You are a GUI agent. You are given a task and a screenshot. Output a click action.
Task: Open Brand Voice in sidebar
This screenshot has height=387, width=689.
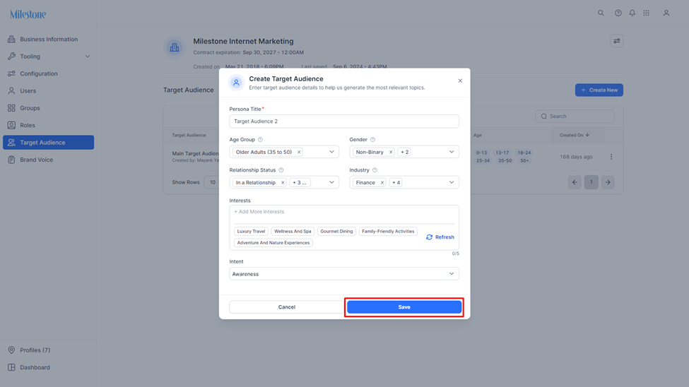[48, 160]
